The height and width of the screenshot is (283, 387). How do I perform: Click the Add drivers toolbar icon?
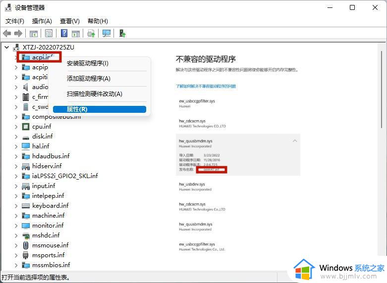click(x=122, y=33)
